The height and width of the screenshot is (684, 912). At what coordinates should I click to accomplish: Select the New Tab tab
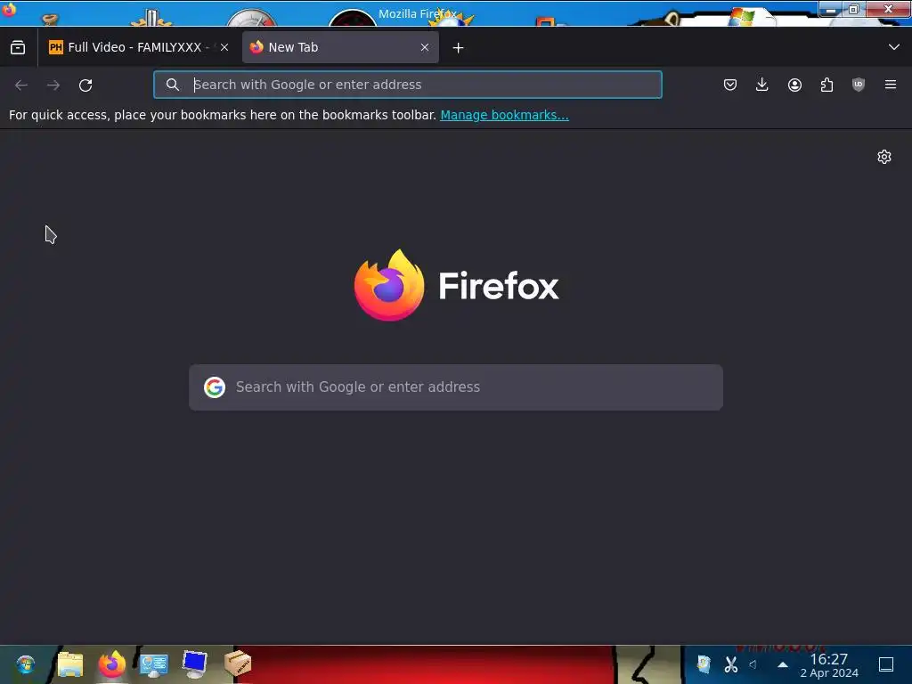(x=340, y=47)
